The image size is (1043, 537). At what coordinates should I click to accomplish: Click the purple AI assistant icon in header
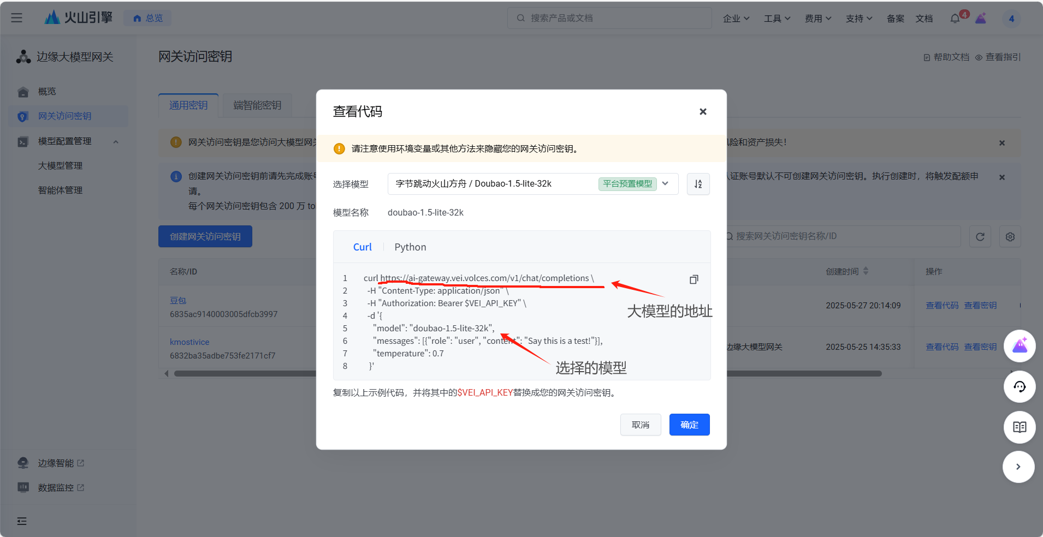pos(981,18)
